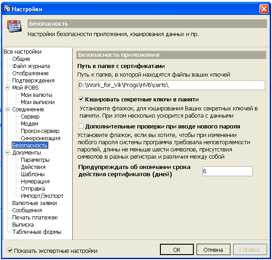Select Прокси-сервер in the tree

pyautogui.click(x=40, y=131)
